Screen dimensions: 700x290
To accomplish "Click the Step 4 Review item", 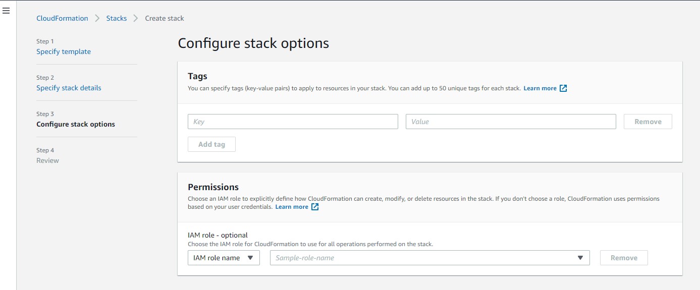I will (x=47, y=160).
